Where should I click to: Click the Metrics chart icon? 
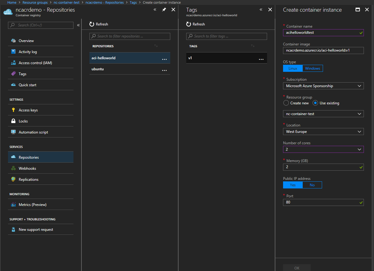point(13,205)
